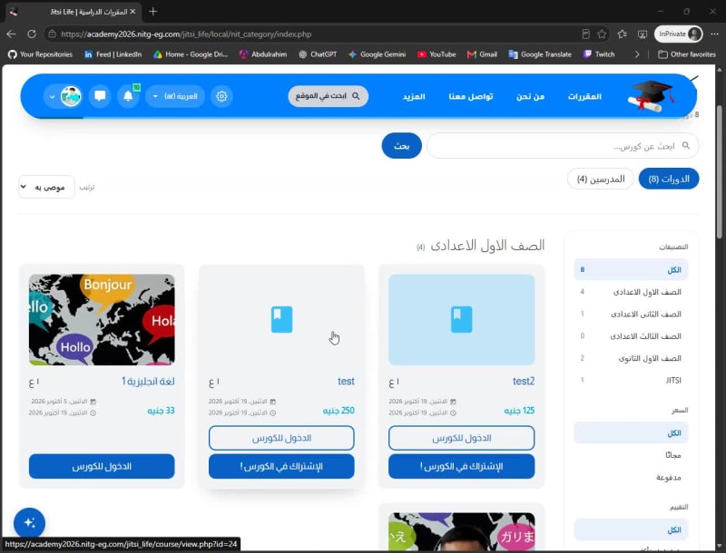Image resolution: width=726 pixels, height=553 pixels.
Task: Open the test2 course title link
Action: pyautogui.click(x=524, y=381)
